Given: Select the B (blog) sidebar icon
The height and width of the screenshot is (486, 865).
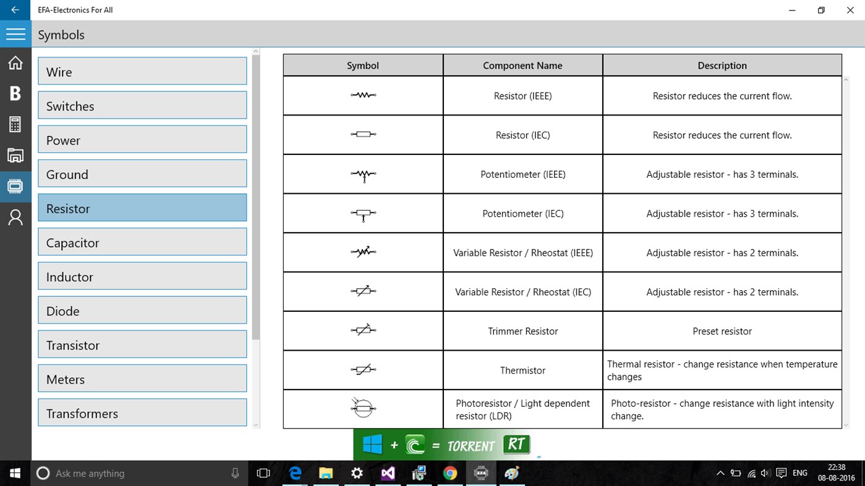Looking at the screenshot, I should pos(15,93).
